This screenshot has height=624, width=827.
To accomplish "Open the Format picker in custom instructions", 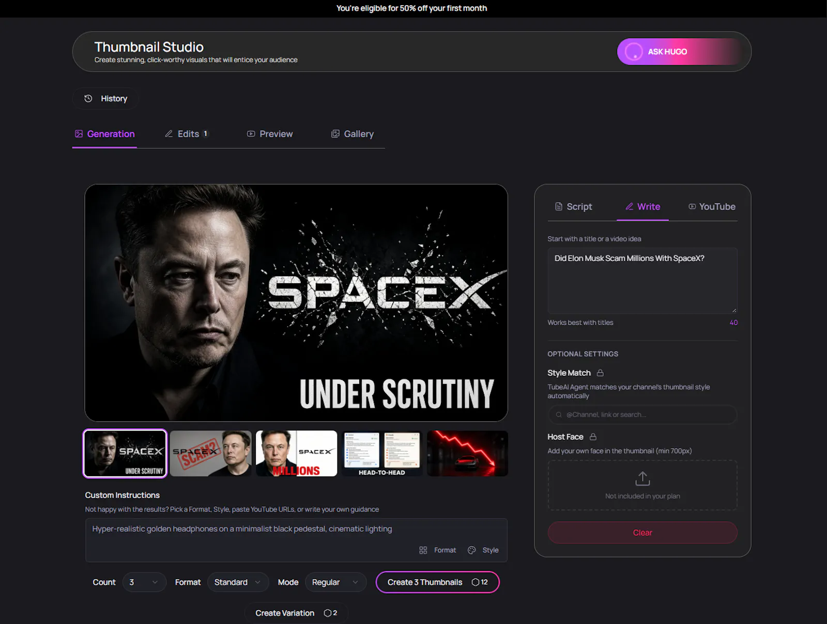I will [438, 550].
